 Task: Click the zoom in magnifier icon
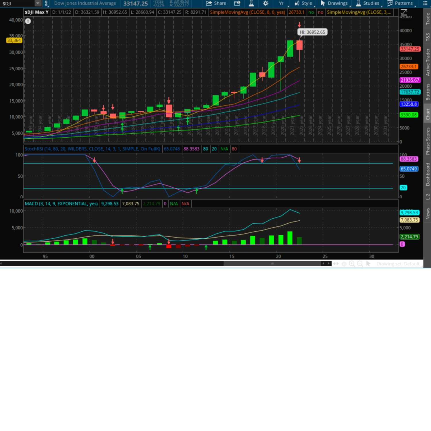click(352, 264)
